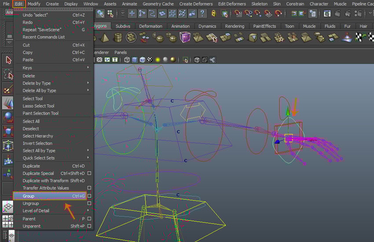Viewport: 374px width, 242px height.
Task: Click the yellow center manipulator handle at the wrist
Action: pos(289,138)
